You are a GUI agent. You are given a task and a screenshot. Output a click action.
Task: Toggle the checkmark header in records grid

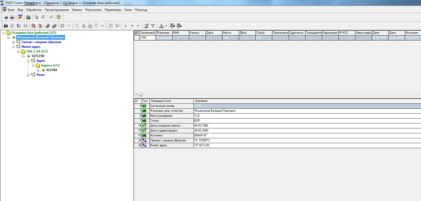(137, 33)
